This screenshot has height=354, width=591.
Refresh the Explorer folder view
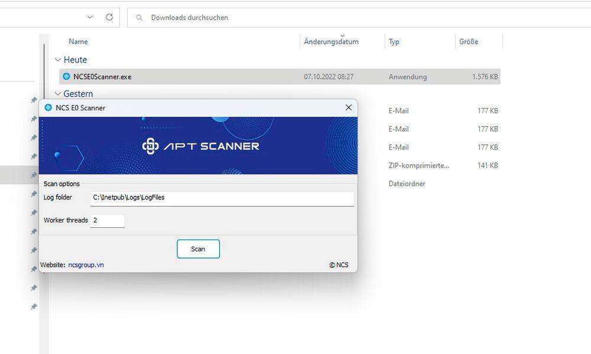[109, 17]
